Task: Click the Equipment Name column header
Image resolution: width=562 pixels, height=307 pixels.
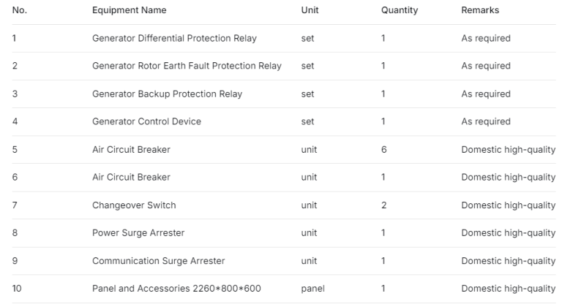Action: pos(129,10)
